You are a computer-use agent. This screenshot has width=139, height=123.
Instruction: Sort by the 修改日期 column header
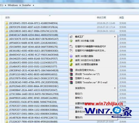pos(101,18)
